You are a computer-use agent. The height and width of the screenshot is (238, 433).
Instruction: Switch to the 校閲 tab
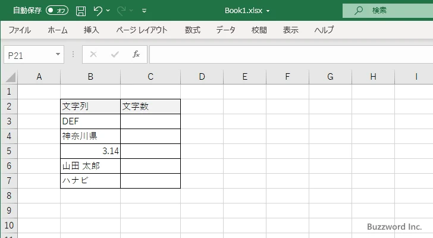coord(259,30)
